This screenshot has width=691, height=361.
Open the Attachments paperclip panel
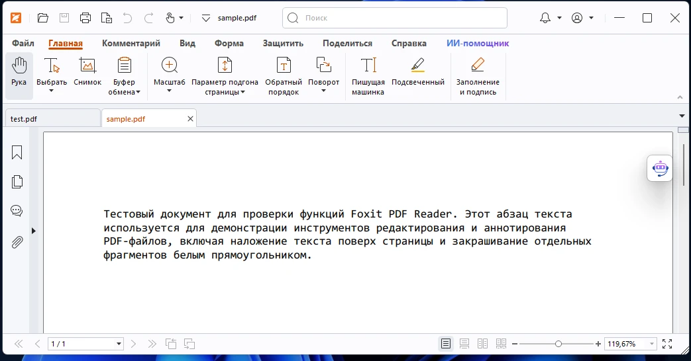(17, 242)
